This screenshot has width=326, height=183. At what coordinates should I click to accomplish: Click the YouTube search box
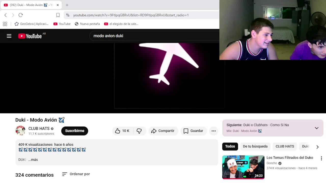(x=154, y=36)
